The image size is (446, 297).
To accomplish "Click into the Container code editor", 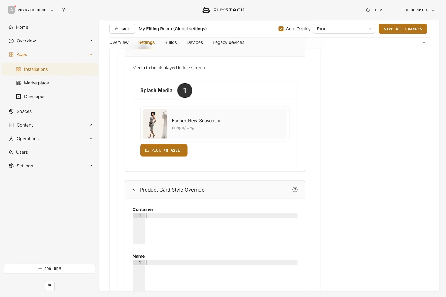I will point(215,229).
